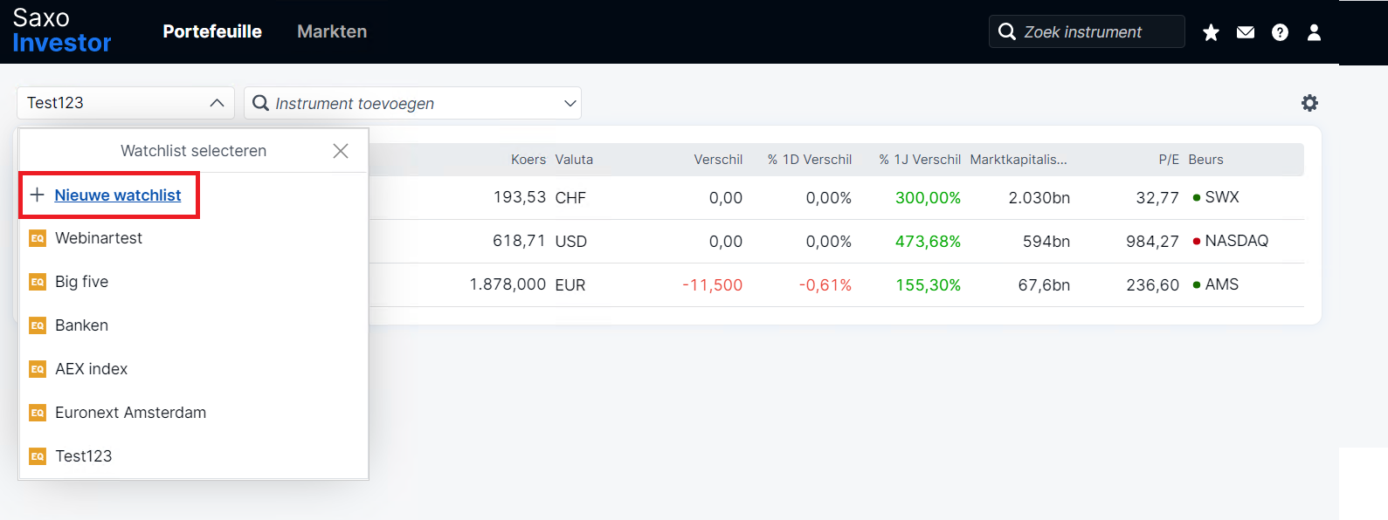This screenshot has height=520, width=1388.
Task: Sort by the P/E column header
Action: [x=1169, y=160]
